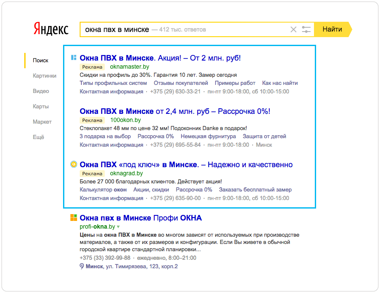Open ad title Окна ПВХ «под ключ» в Минске
Screen dimensions: 380x293
point(186,165)
